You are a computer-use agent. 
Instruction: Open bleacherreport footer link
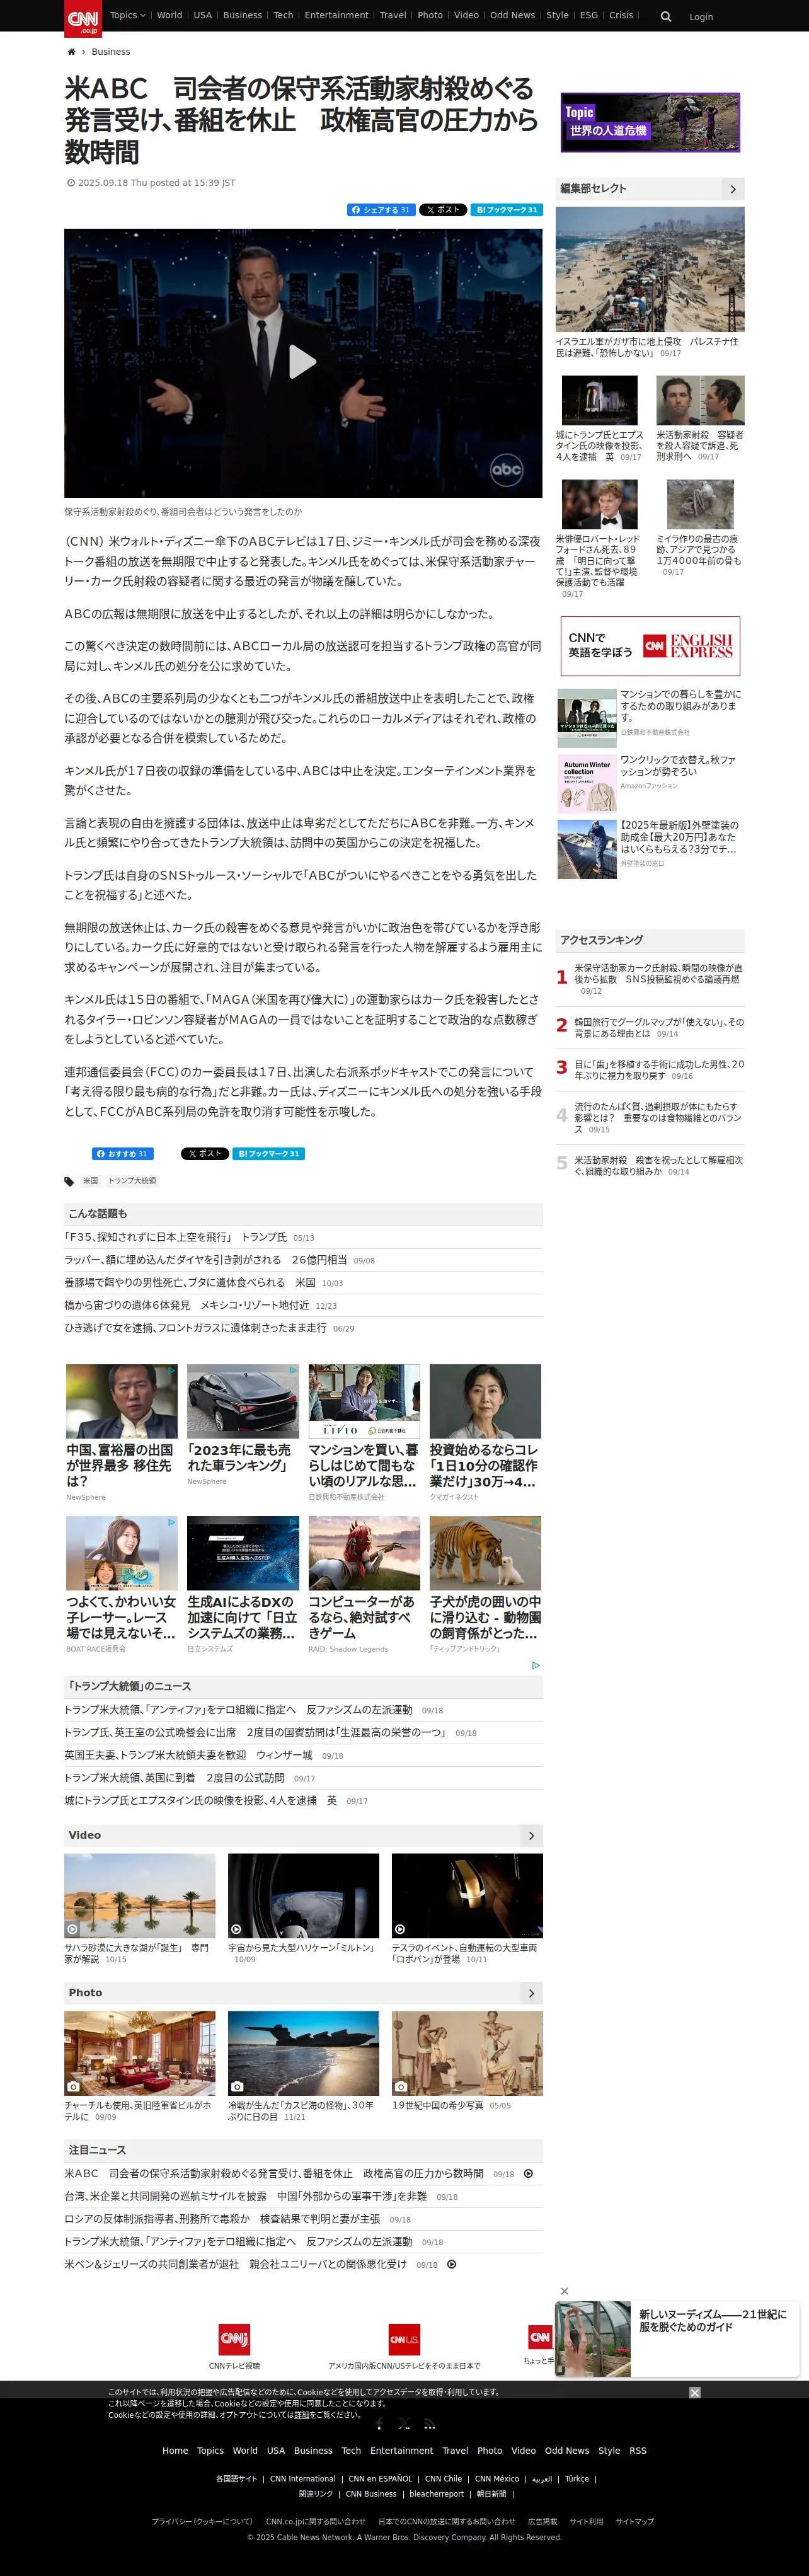point(436,2493)
